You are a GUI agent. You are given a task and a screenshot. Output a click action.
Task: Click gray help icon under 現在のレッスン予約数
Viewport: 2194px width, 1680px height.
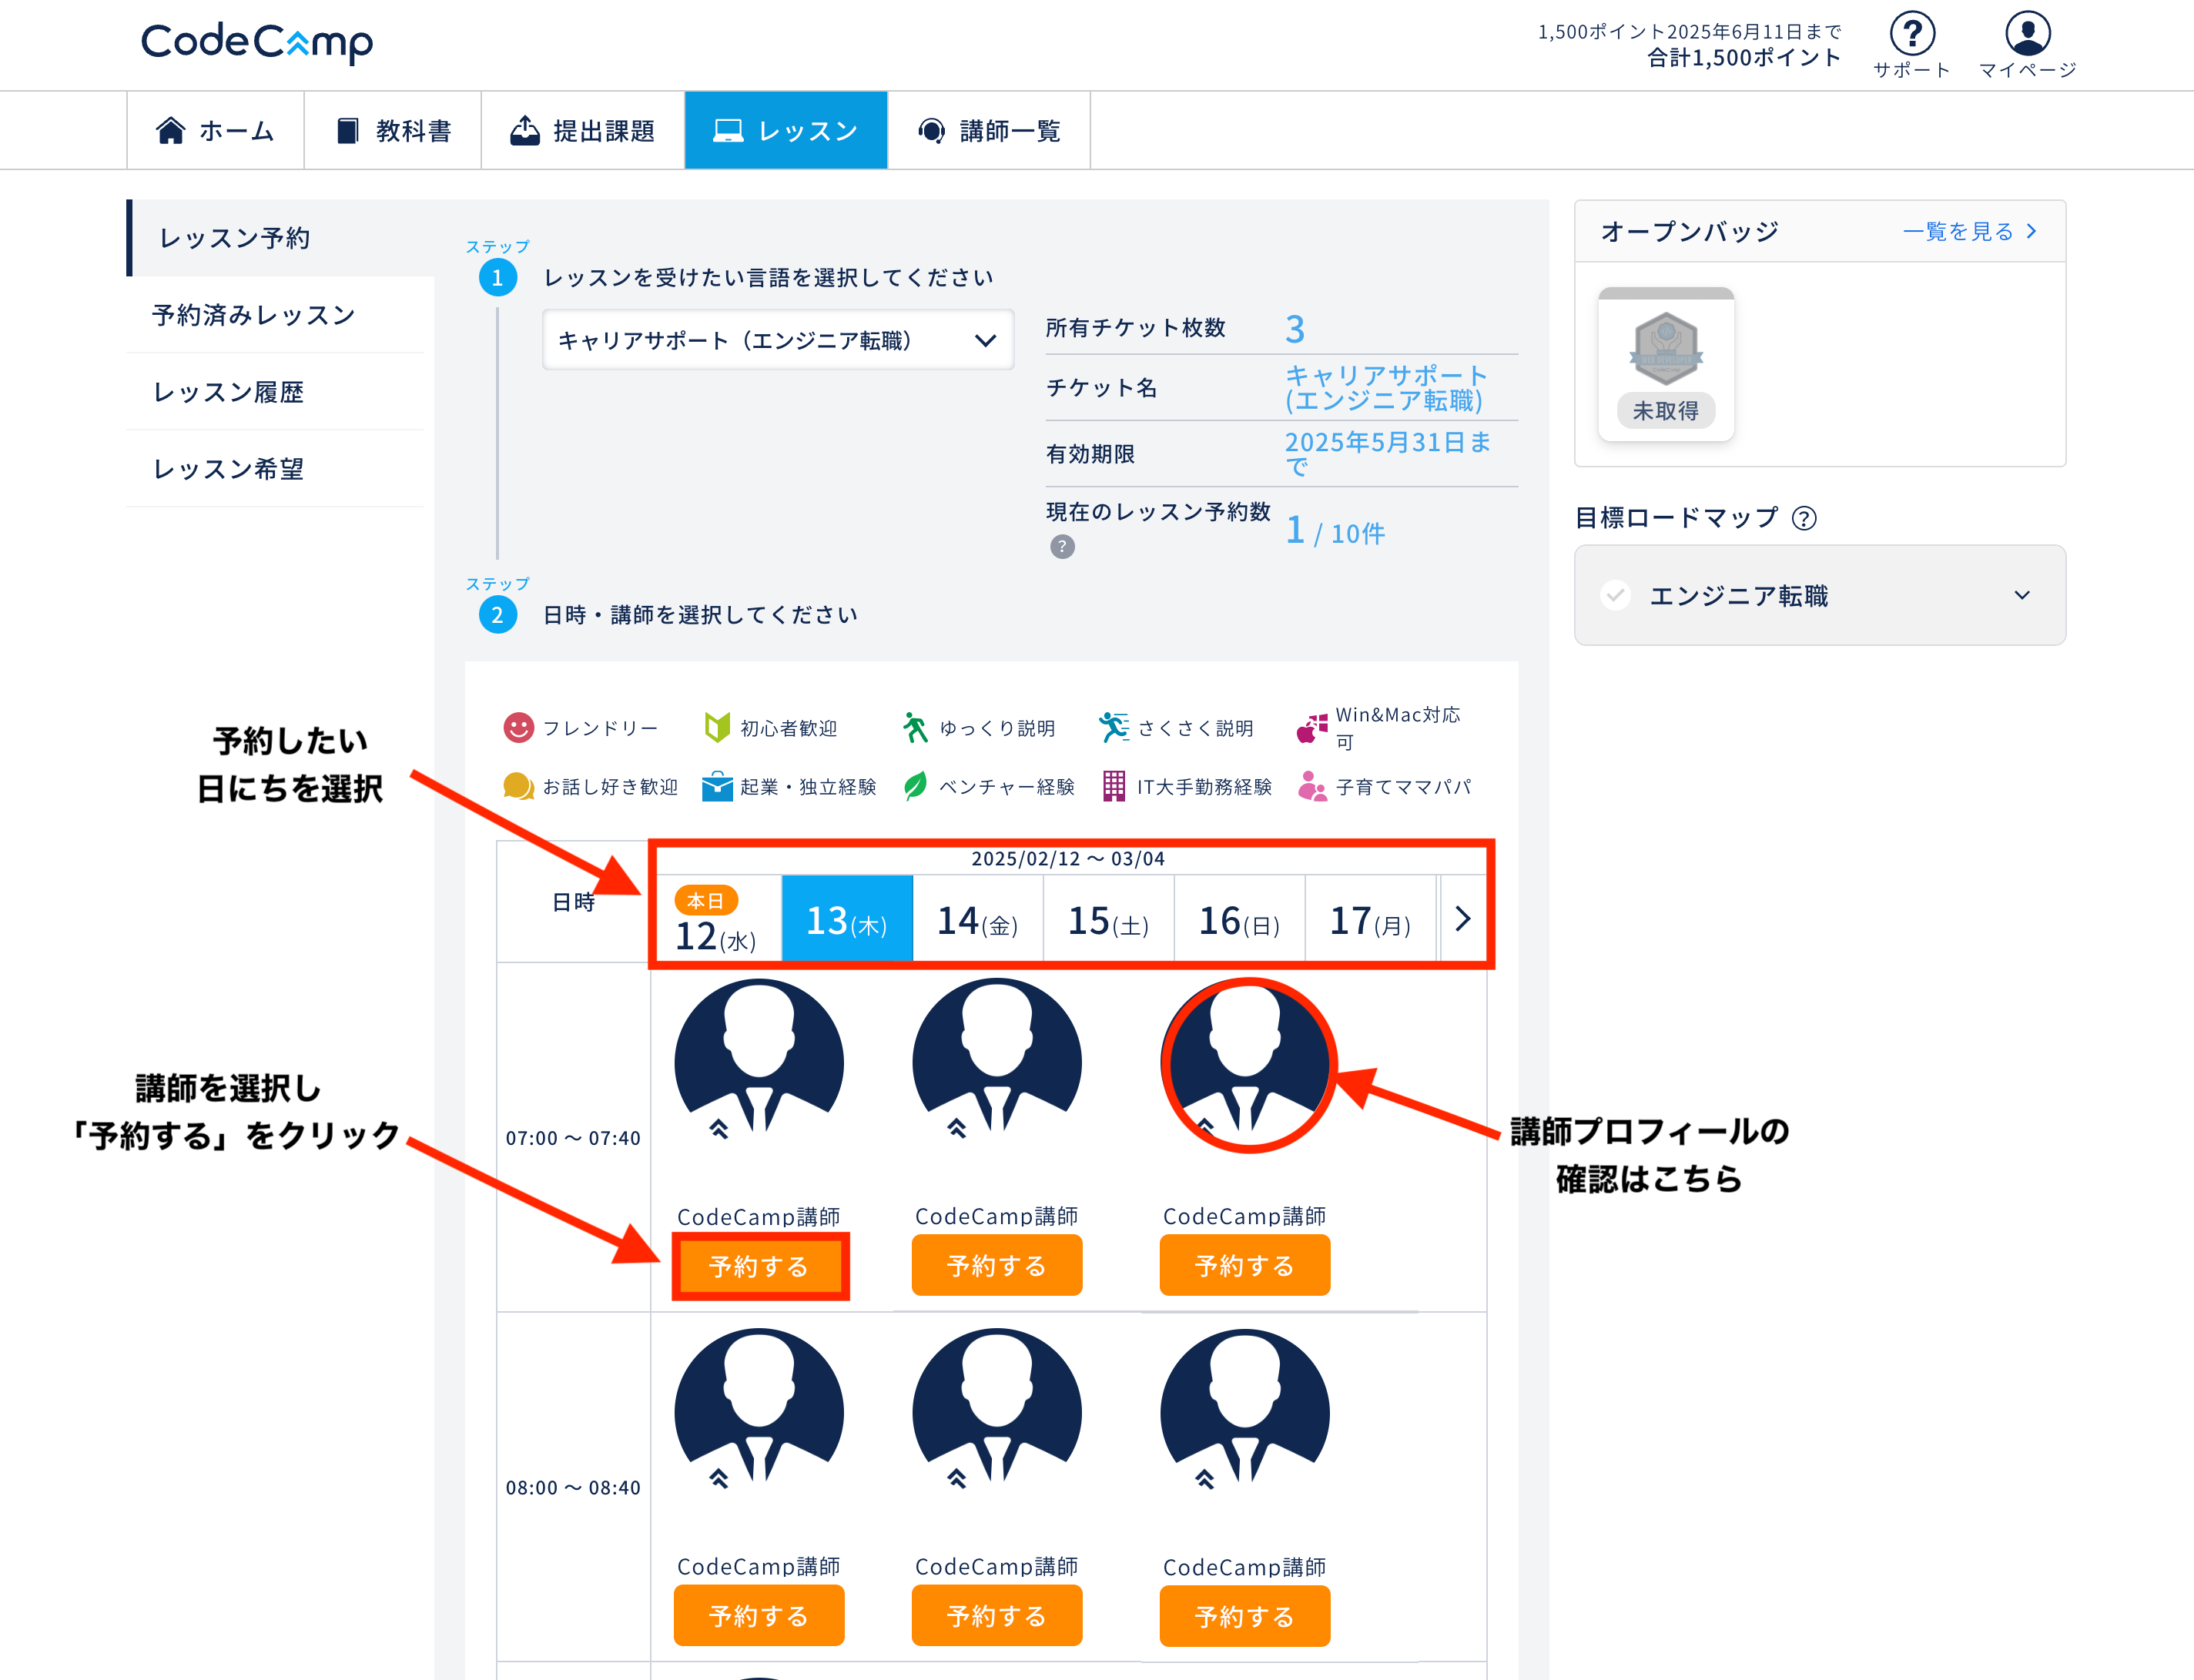point(1062,547)
